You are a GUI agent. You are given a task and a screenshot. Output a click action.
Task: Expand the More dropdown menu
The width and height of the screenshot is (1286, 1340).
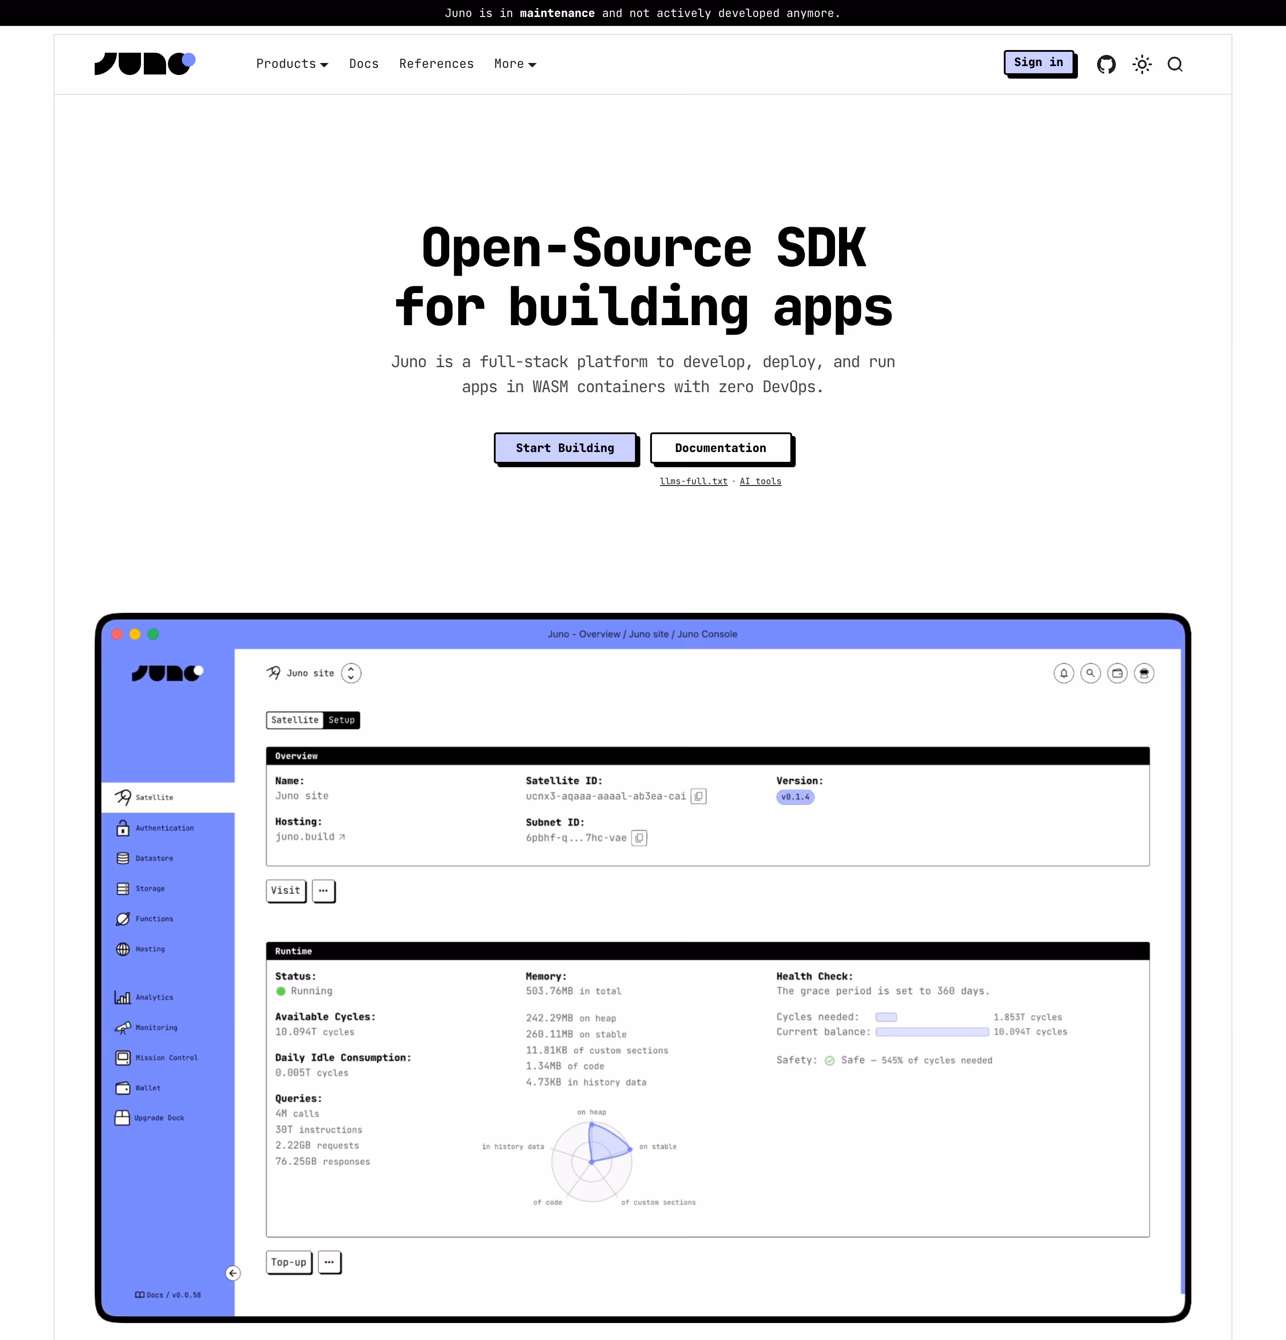pos(515,63)
